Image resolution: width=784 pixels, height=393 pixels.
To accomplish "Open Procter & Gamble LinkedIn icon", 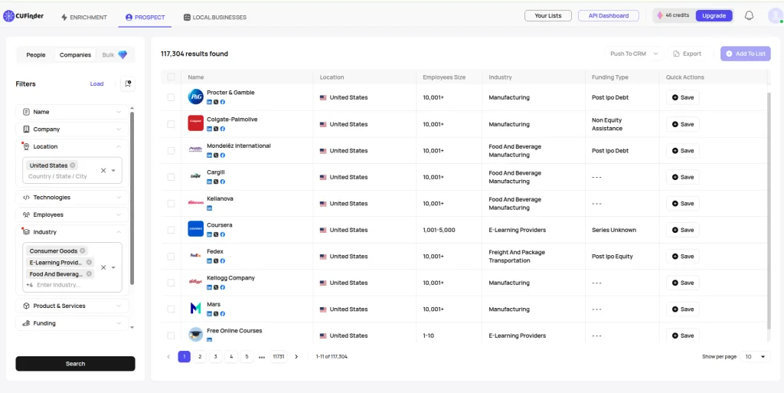I will pos(210,101).
